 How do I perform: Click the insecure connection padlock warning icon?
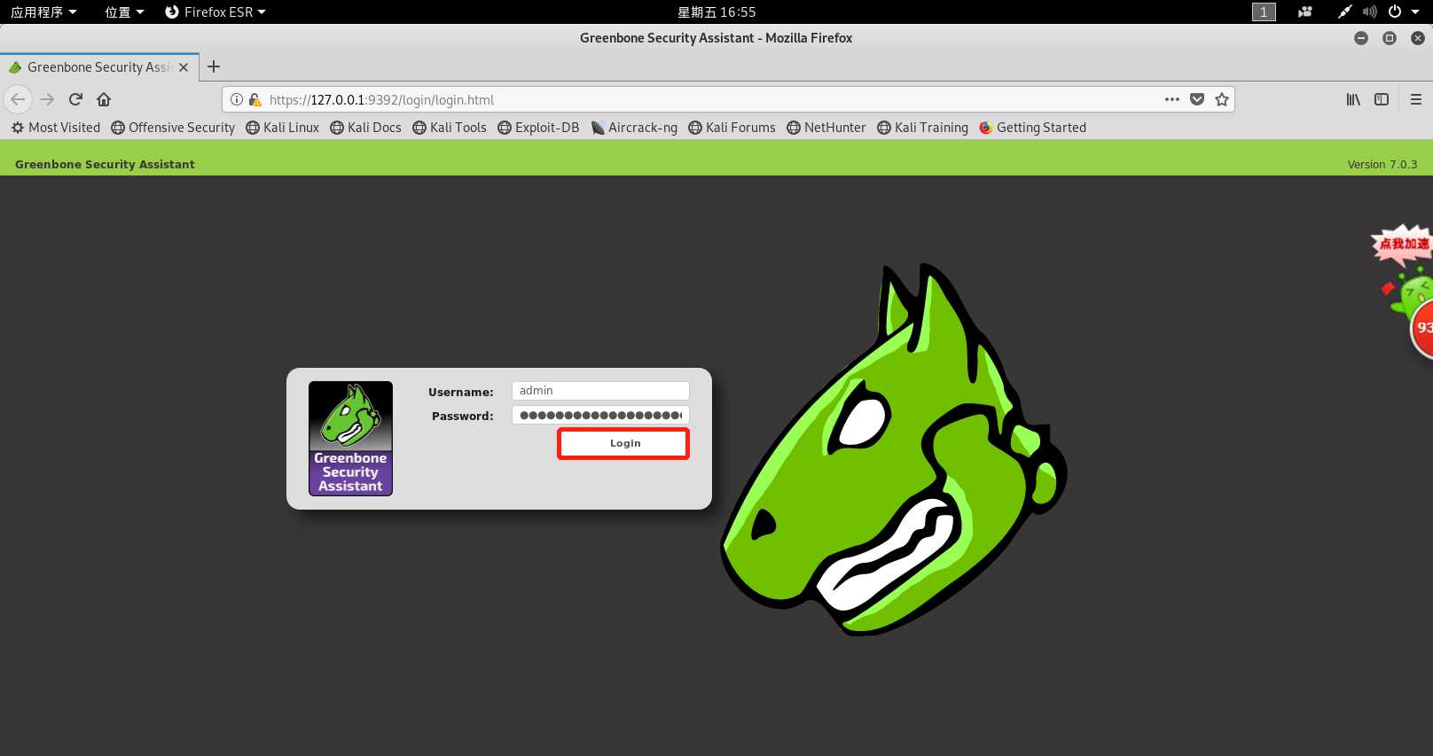click(x=254, y=99)
